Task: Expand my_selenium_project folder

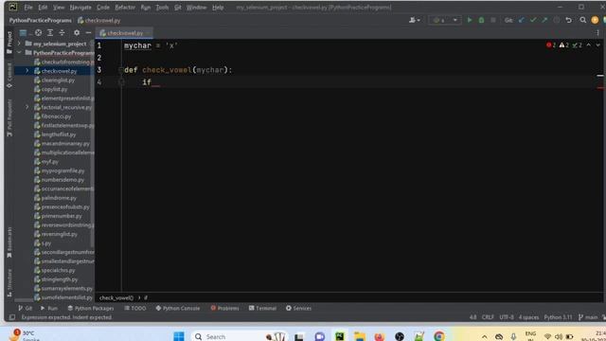Action: [19, 44]
